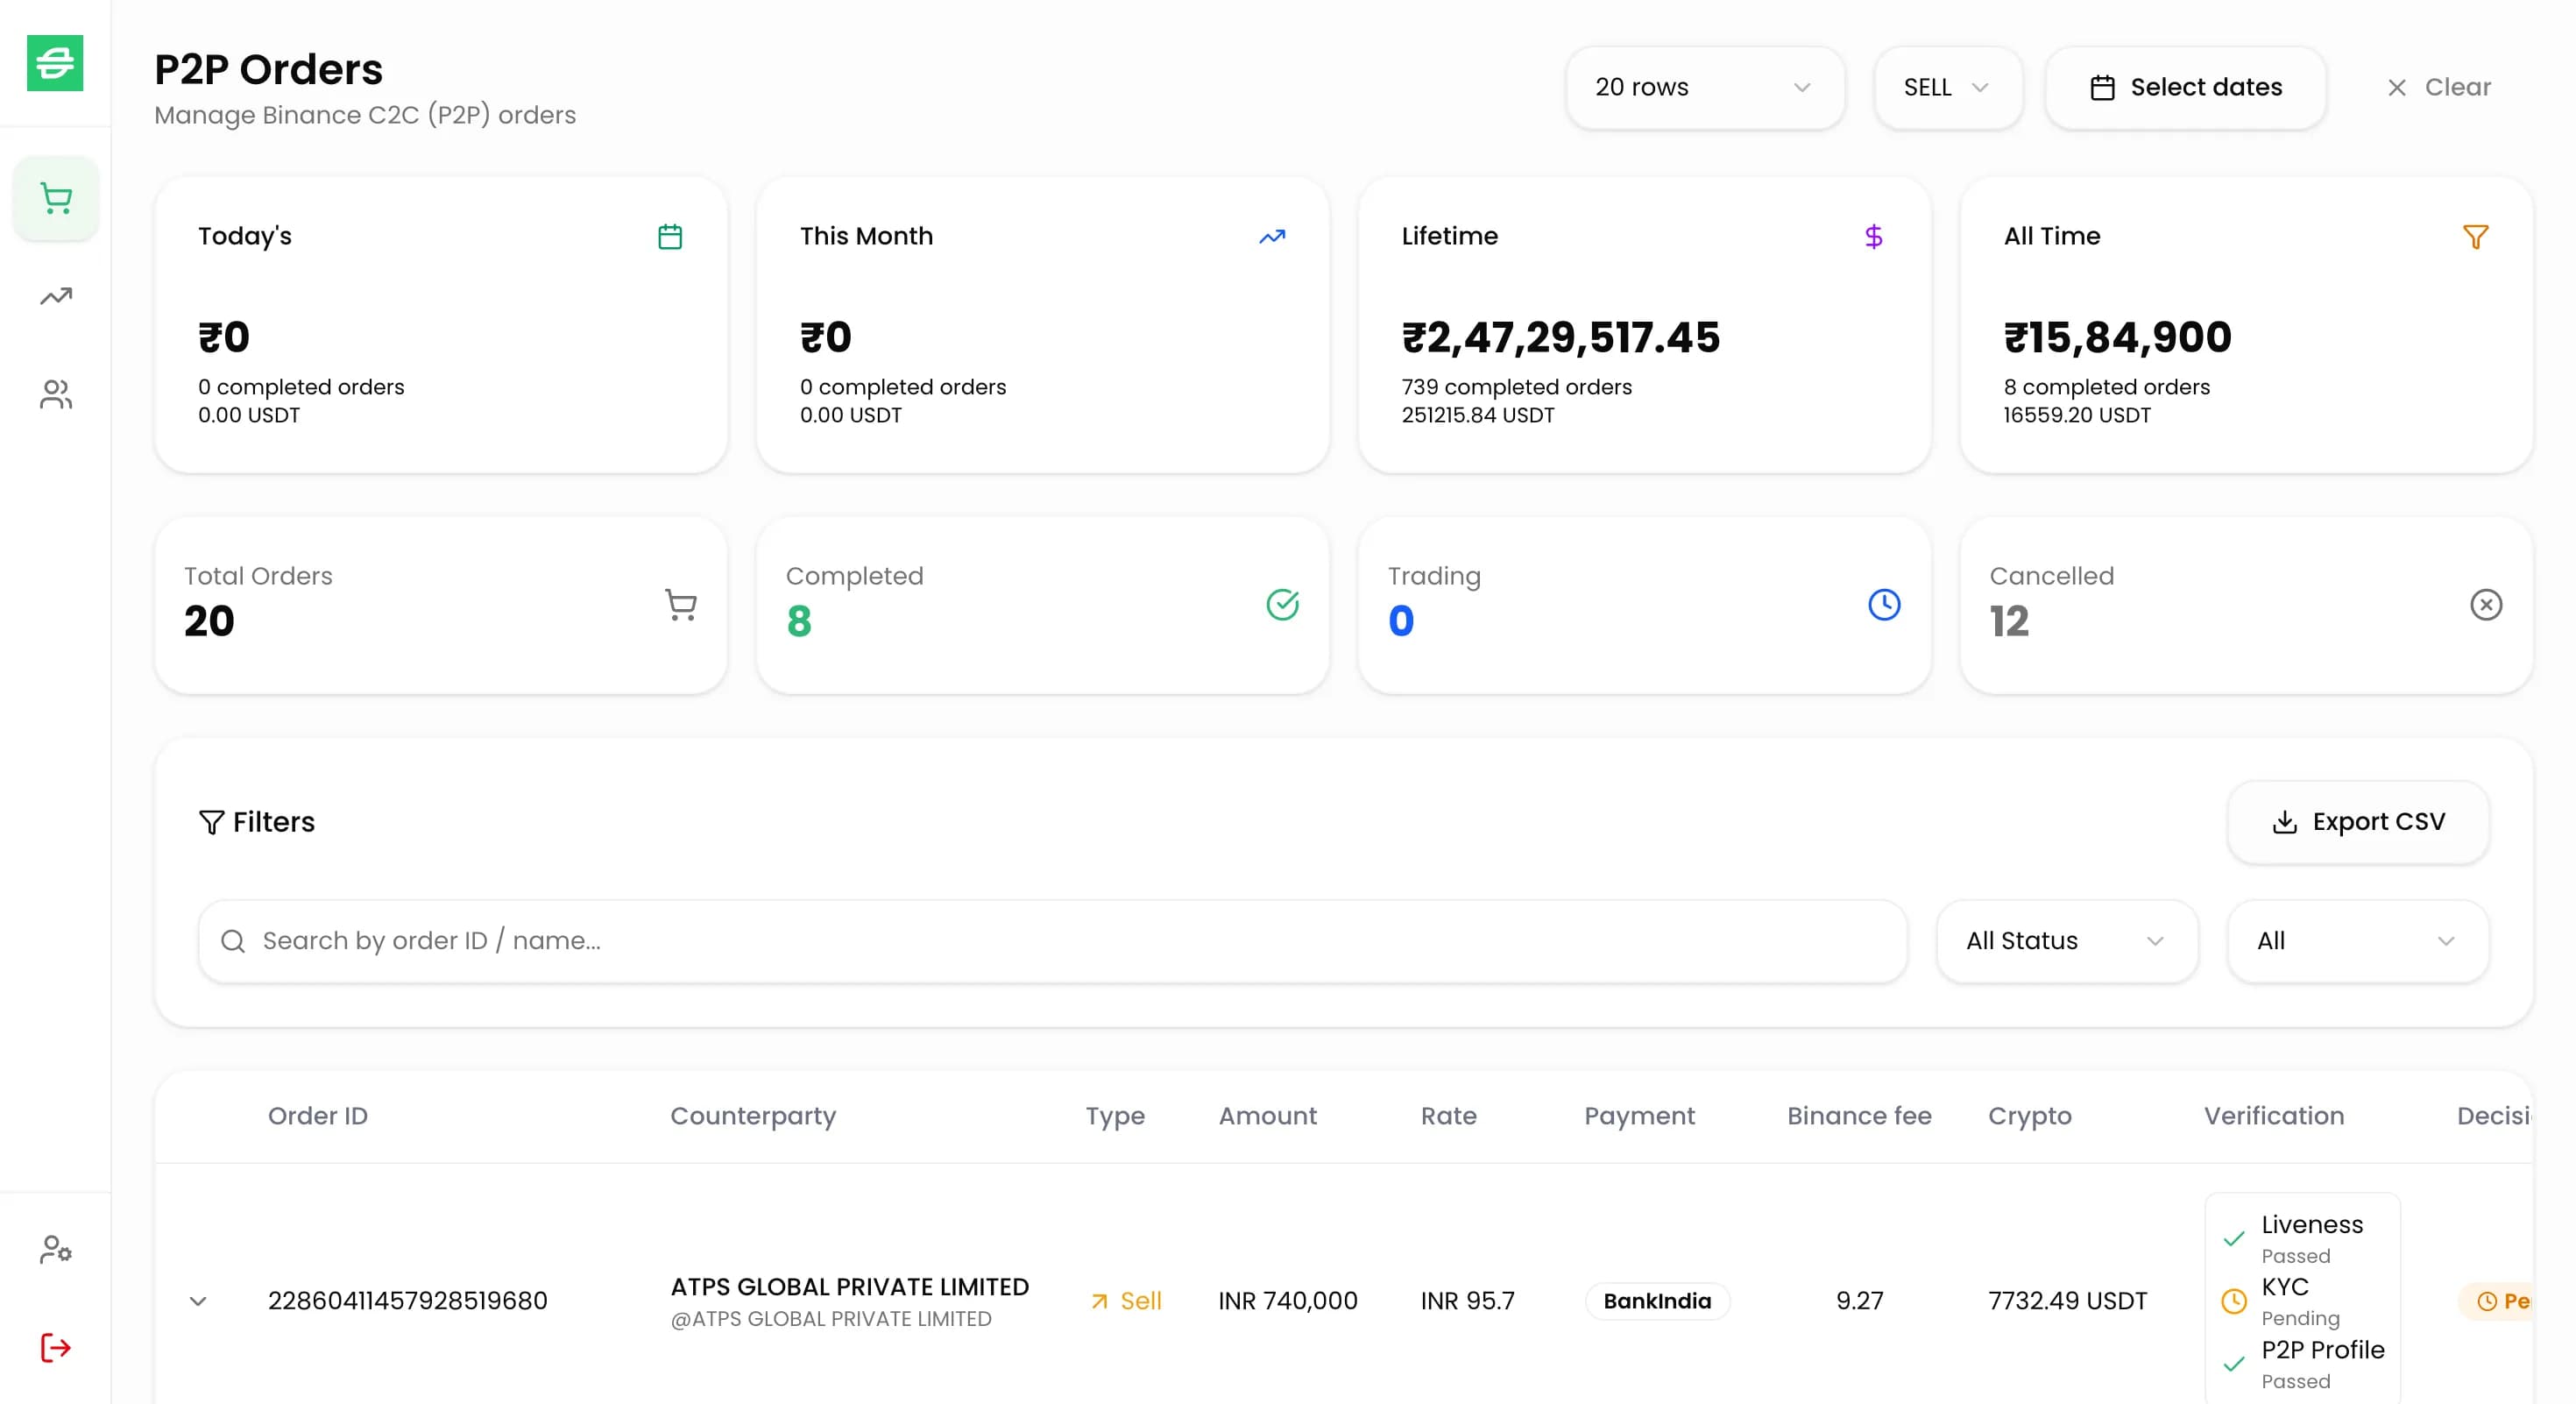2576x1404 pixels.
Task: Expand the order 22860411457928519680 row
Action: 198,1300
